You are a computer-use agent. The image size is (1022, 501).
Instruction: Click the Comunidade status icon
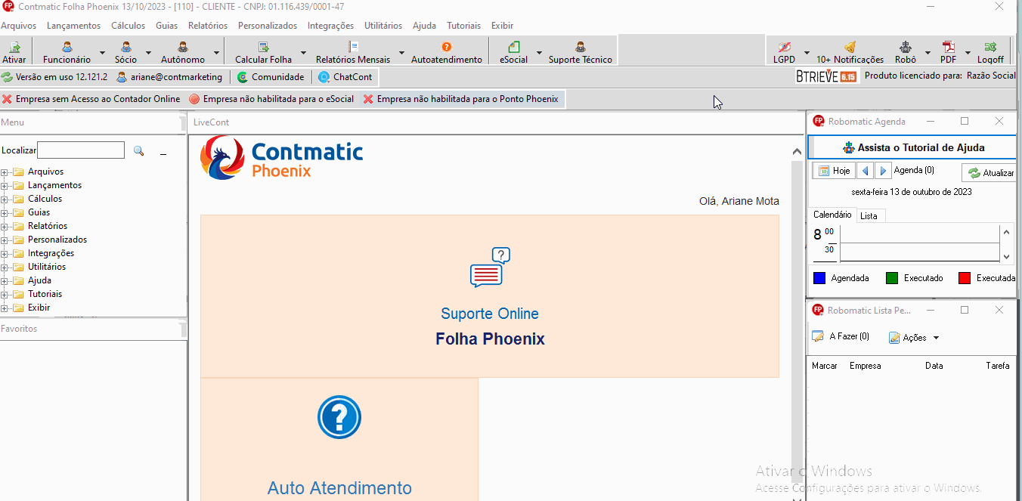(x=242, y=77)
